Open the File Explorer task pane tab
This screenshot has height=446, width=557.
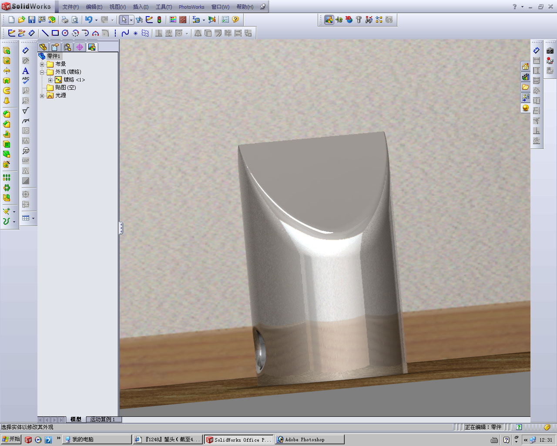[x=526, y=87]
